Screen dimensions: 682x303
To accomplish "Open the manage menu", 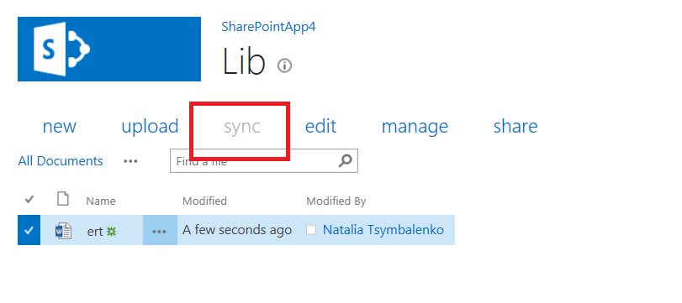I will tap(415, 127).
